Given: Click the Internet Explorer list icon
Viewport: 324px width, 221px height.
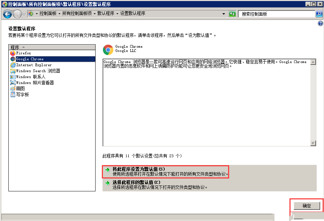Looking at the screenshot, I should pos(13,65).
